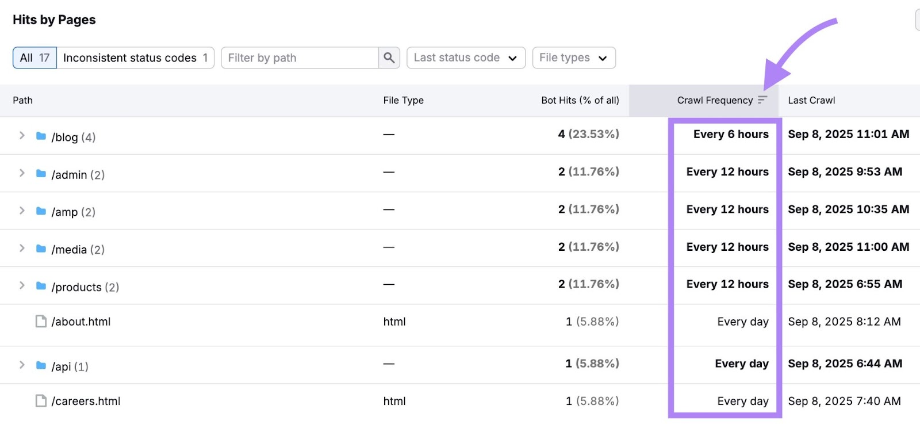Open the File types dropdown
The image size is (920, 424).
(573, 58)
